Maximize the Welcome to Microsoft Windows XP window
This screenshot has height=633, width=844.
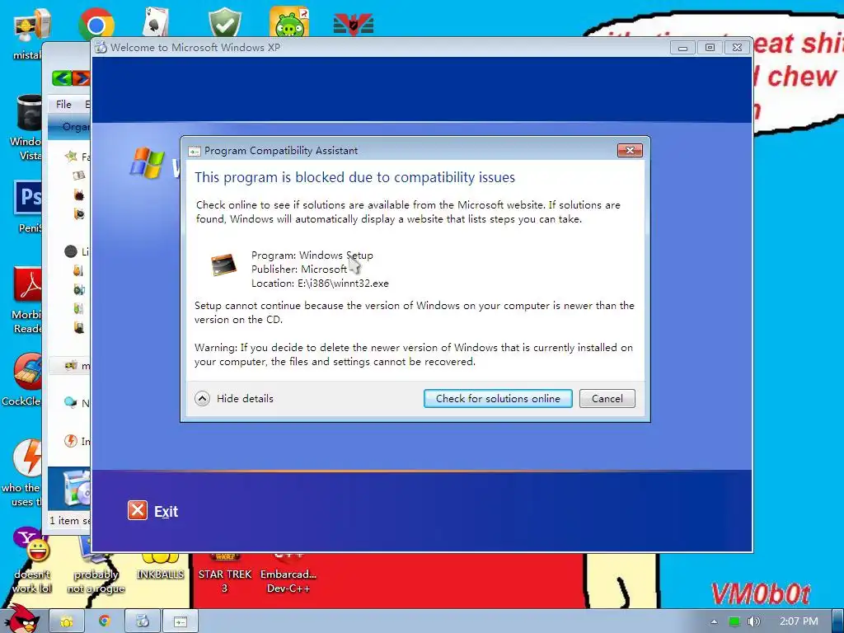coord(710,47)
